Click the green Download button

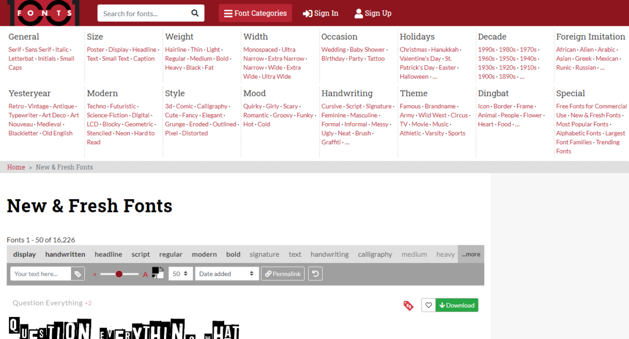pos(457,305)
